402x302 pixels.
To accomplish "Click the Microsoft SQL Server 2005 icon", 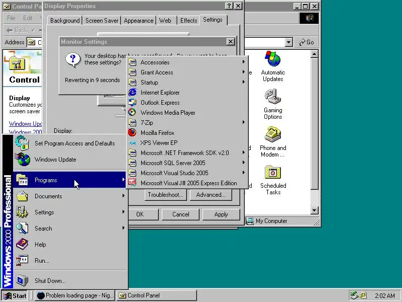I will click(132, 163).
